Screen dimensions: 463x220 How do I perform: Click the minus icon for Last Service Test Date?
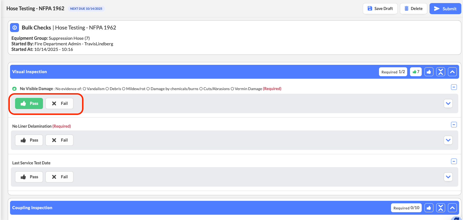pyautogui.click(x=454, y=161)
